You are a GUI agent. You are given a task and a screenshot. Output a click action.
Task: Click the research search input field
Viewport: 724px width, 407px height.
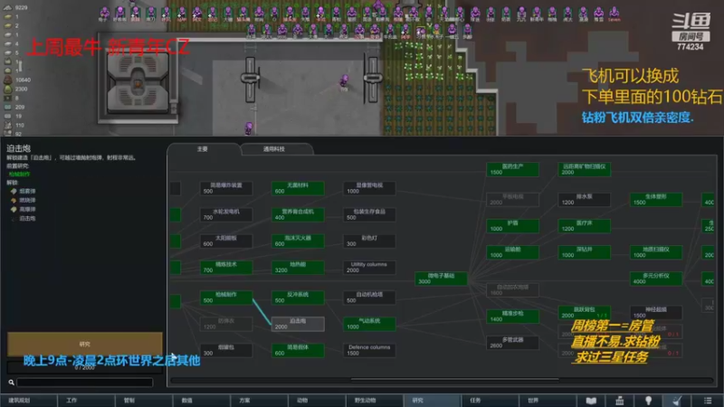point(84,382)
